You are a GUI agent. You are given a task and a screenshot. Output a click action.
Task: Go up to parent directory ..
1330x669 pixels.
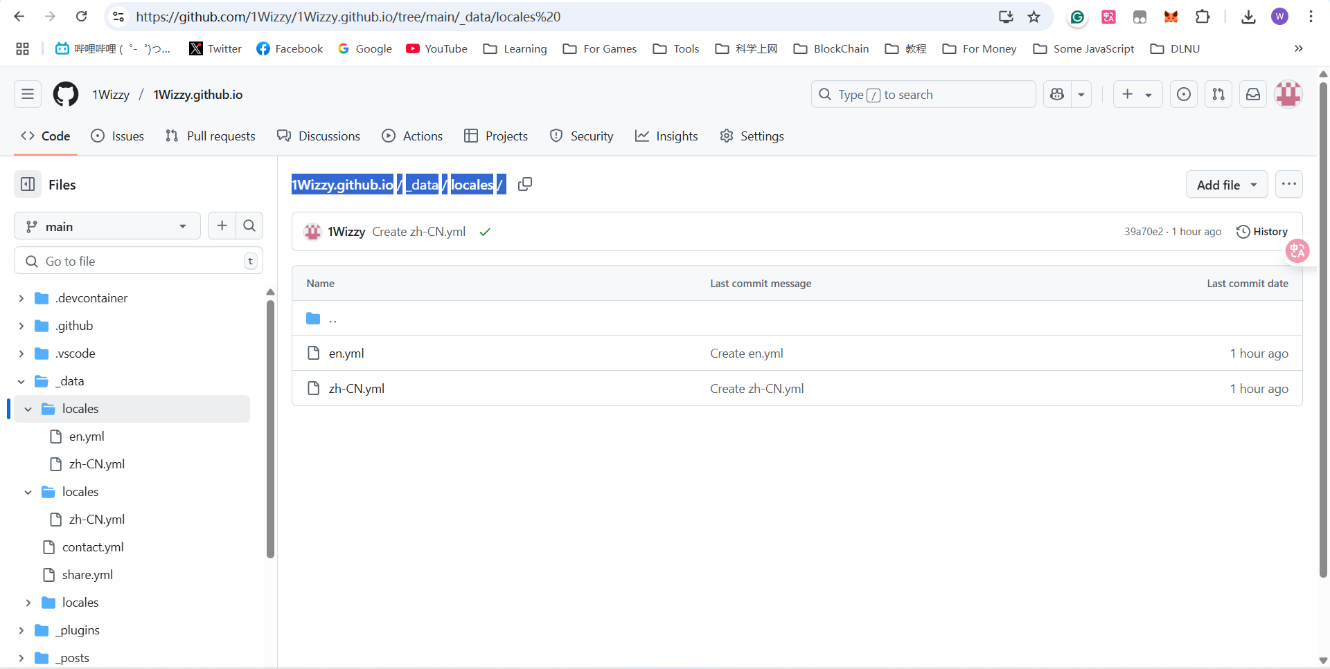332,318
